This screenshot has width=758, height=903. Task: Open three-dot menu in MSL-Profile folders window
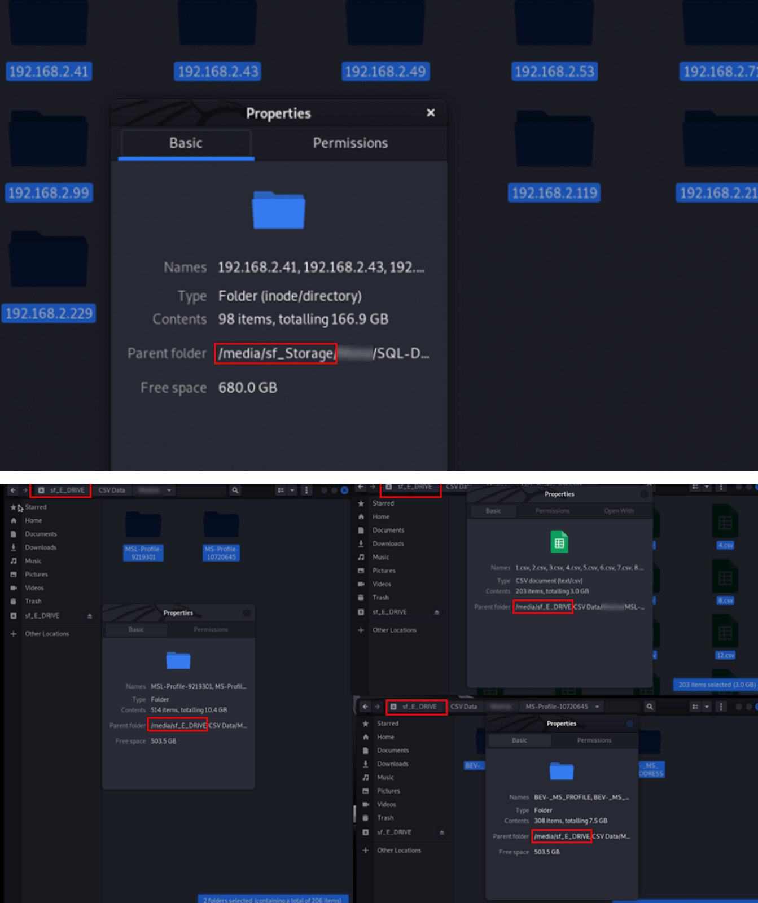pos(306,490)
